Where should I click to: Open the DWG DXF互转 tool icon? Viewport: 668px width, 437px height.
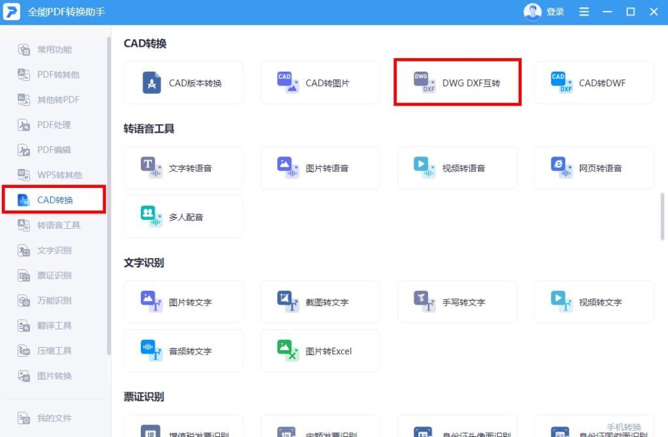(x=425, y=82)
